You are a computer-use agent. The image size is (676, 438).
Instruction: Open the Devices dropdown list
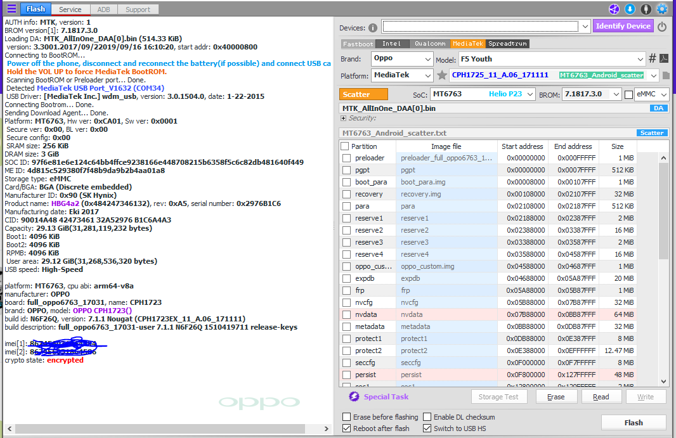click(x=585, y=27)
